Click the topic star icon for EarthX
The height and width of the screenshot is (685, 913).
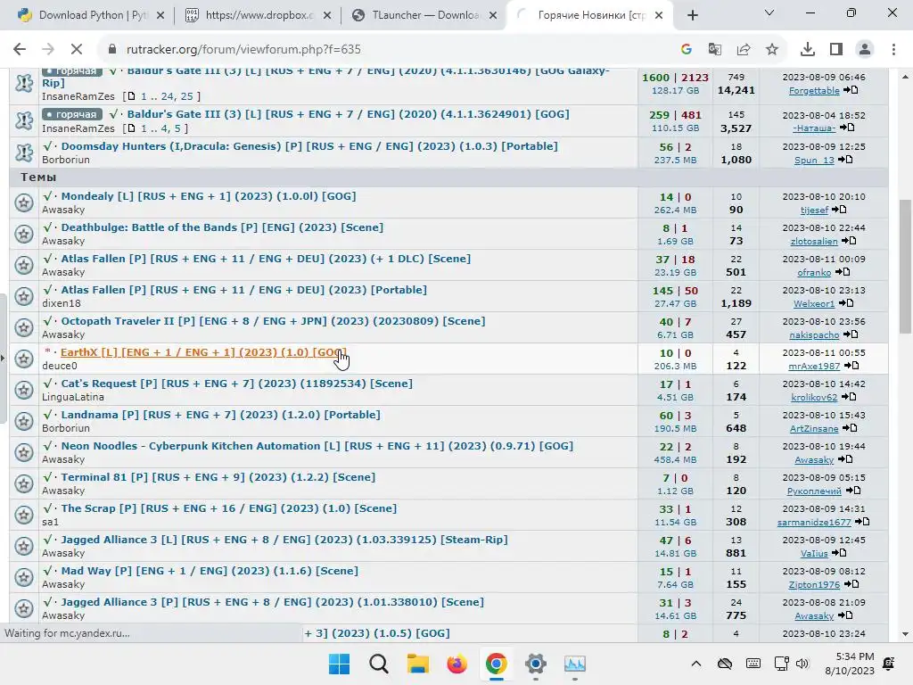(24, 359)
